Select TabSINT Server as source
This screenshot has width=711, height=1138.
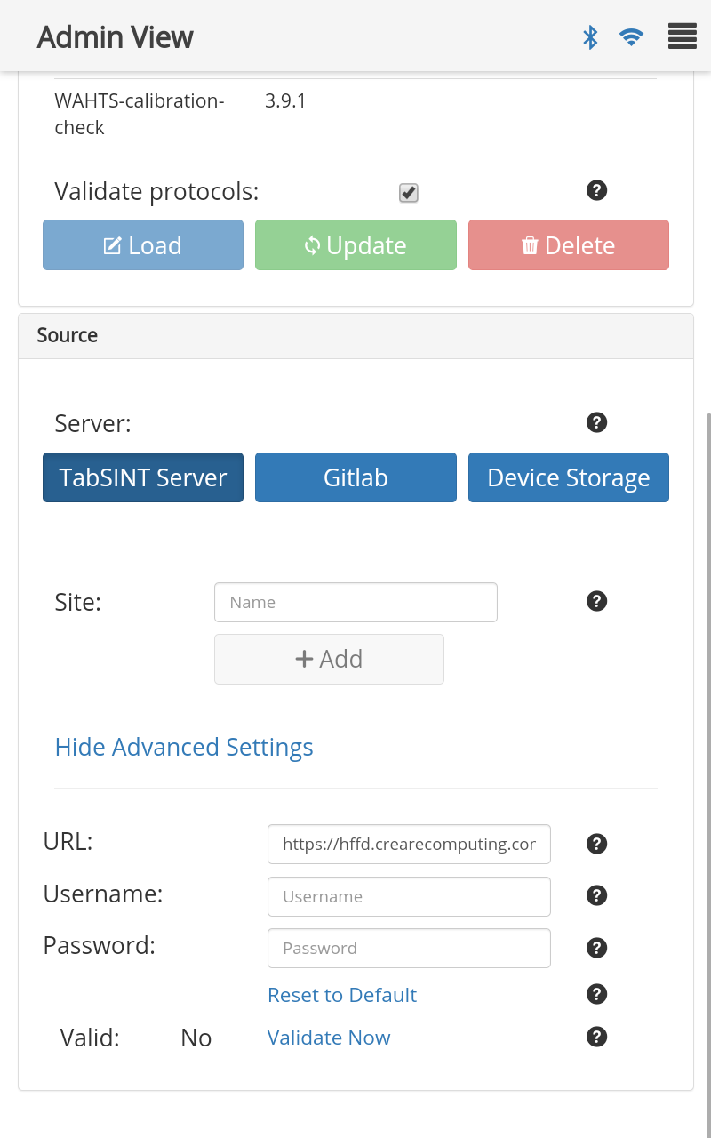143,477
